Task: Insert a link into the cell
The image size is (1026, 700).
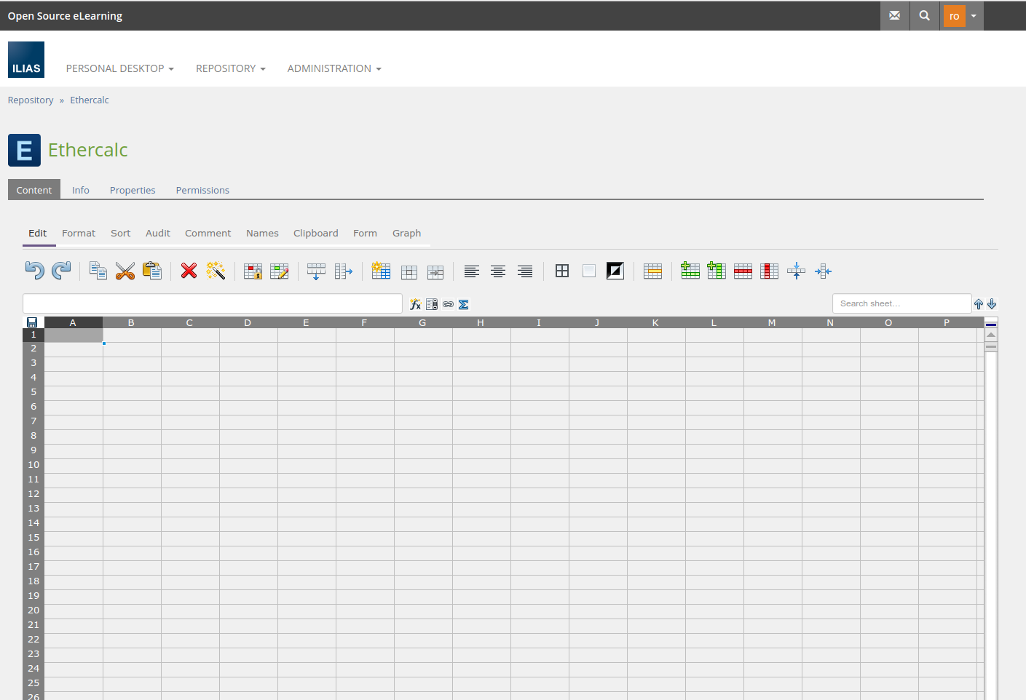Action: (448, 304)
